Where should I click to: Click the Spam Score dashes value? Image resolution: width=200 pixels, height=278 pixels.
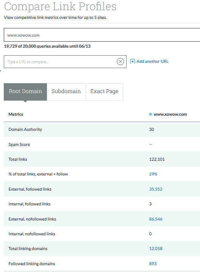pos(150,144)
